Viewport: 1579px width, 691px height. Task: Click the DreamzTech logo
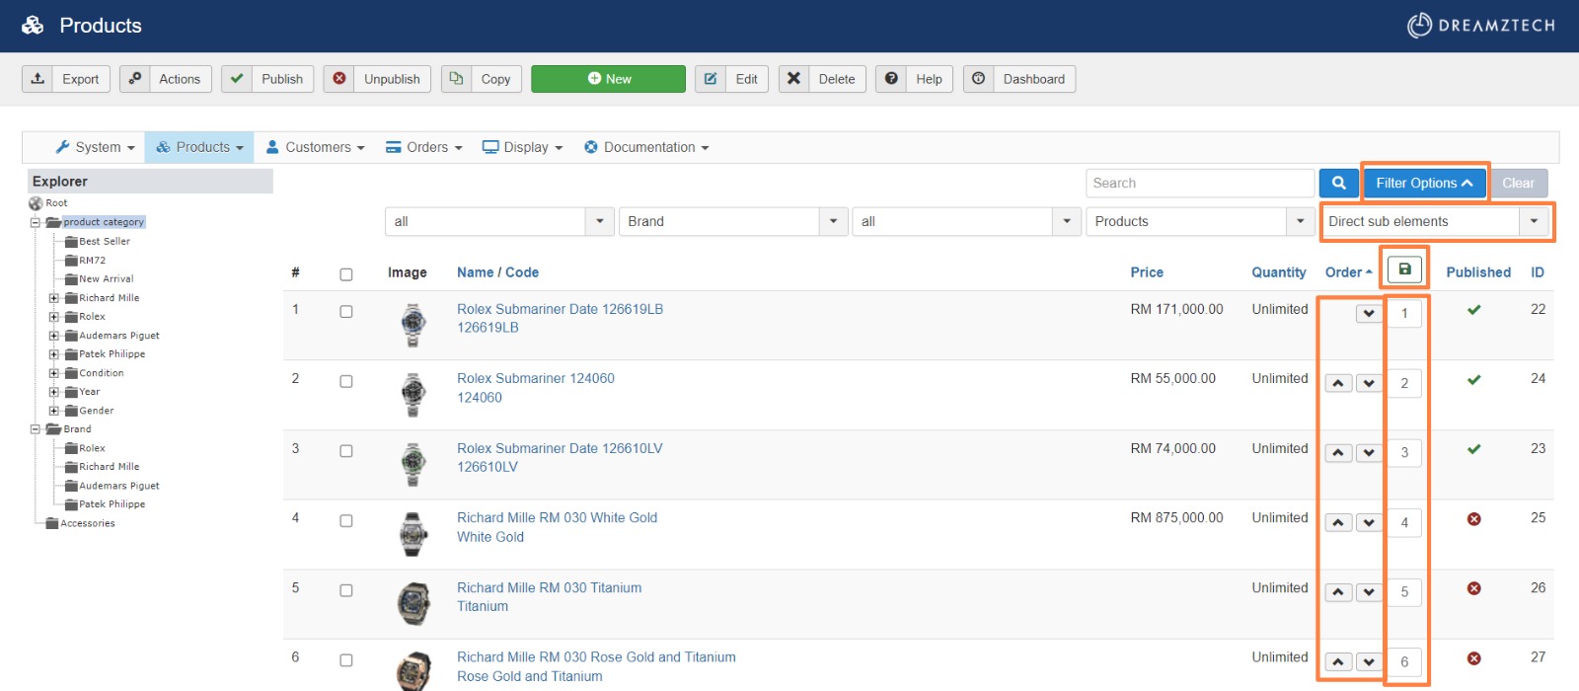point(1480,26)
